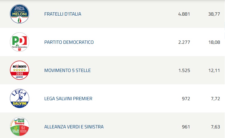
Task: Select the 961 votes figure
Action: tap(186, 127)
